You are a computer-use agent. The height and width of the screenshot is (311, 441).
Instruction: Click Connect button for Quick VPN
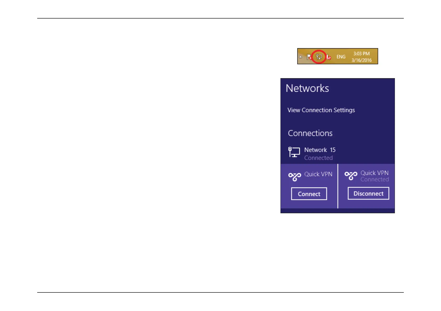[309, 194]
